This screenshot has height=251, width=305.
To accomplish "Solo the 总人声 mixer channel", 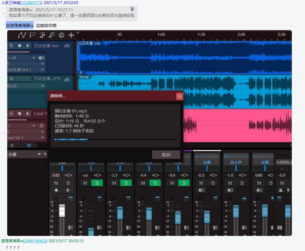I will (x=242, y=183).
